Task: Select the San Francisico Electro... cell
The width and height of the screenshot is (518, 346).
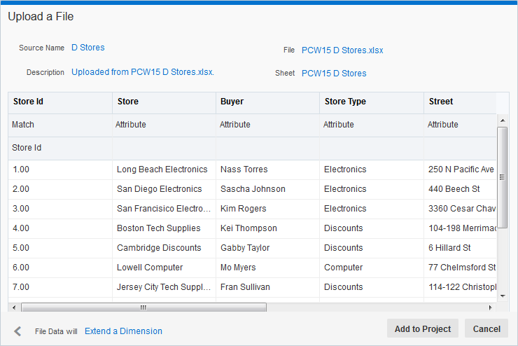Action: tap(164, 209)
